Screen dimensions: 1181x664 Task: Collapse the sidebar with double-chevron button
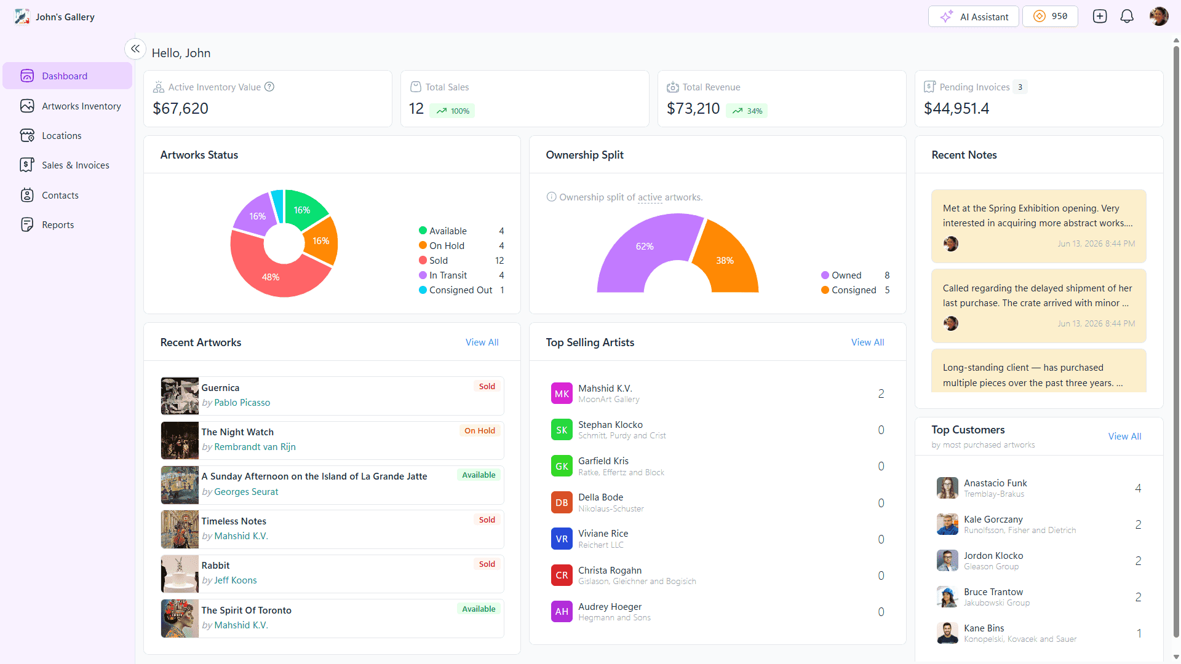135,49
